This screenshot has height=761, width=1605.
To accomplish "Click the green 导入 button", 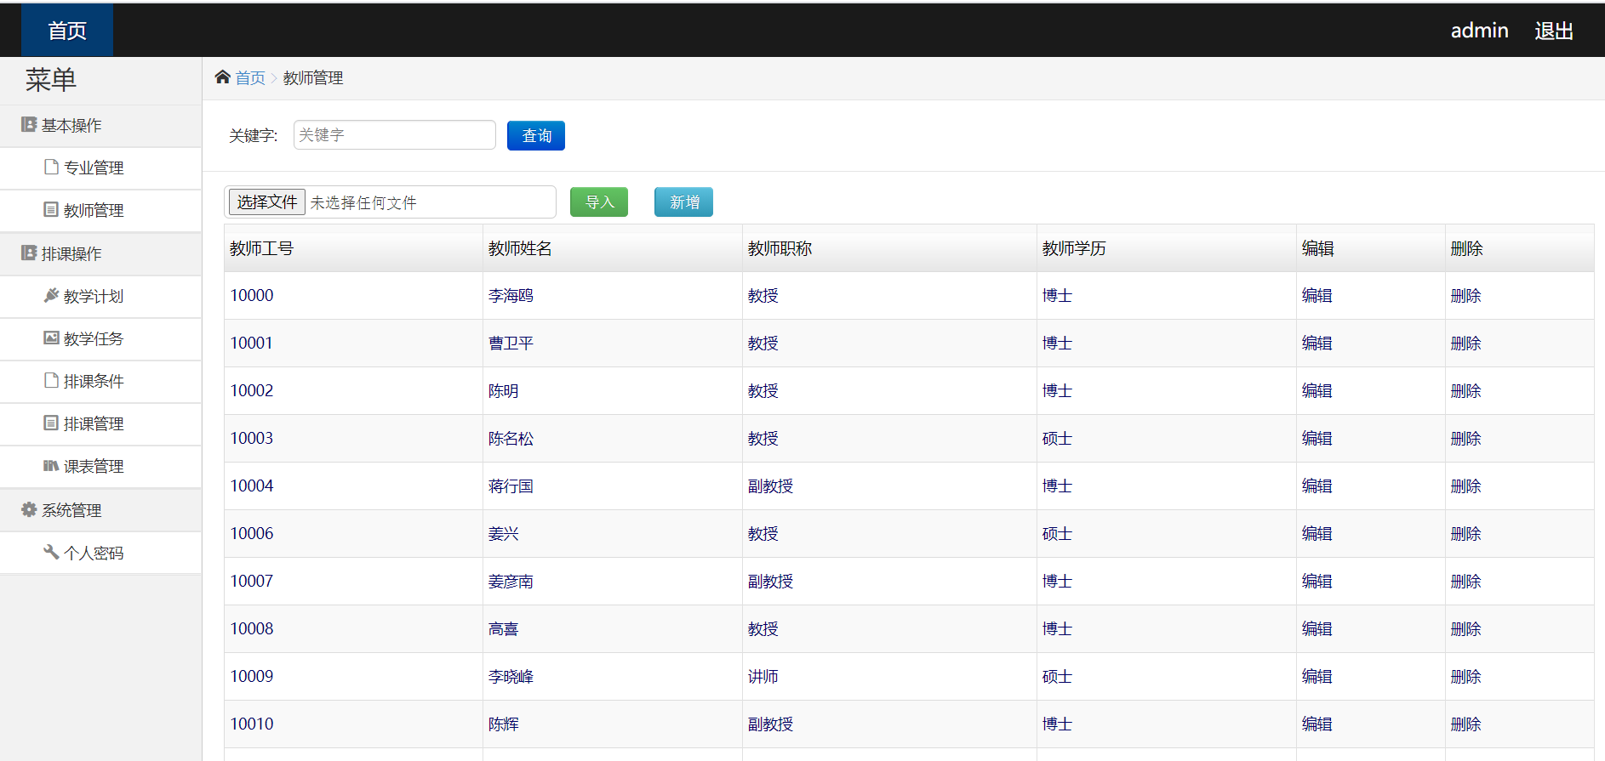I will coord(599,202).
